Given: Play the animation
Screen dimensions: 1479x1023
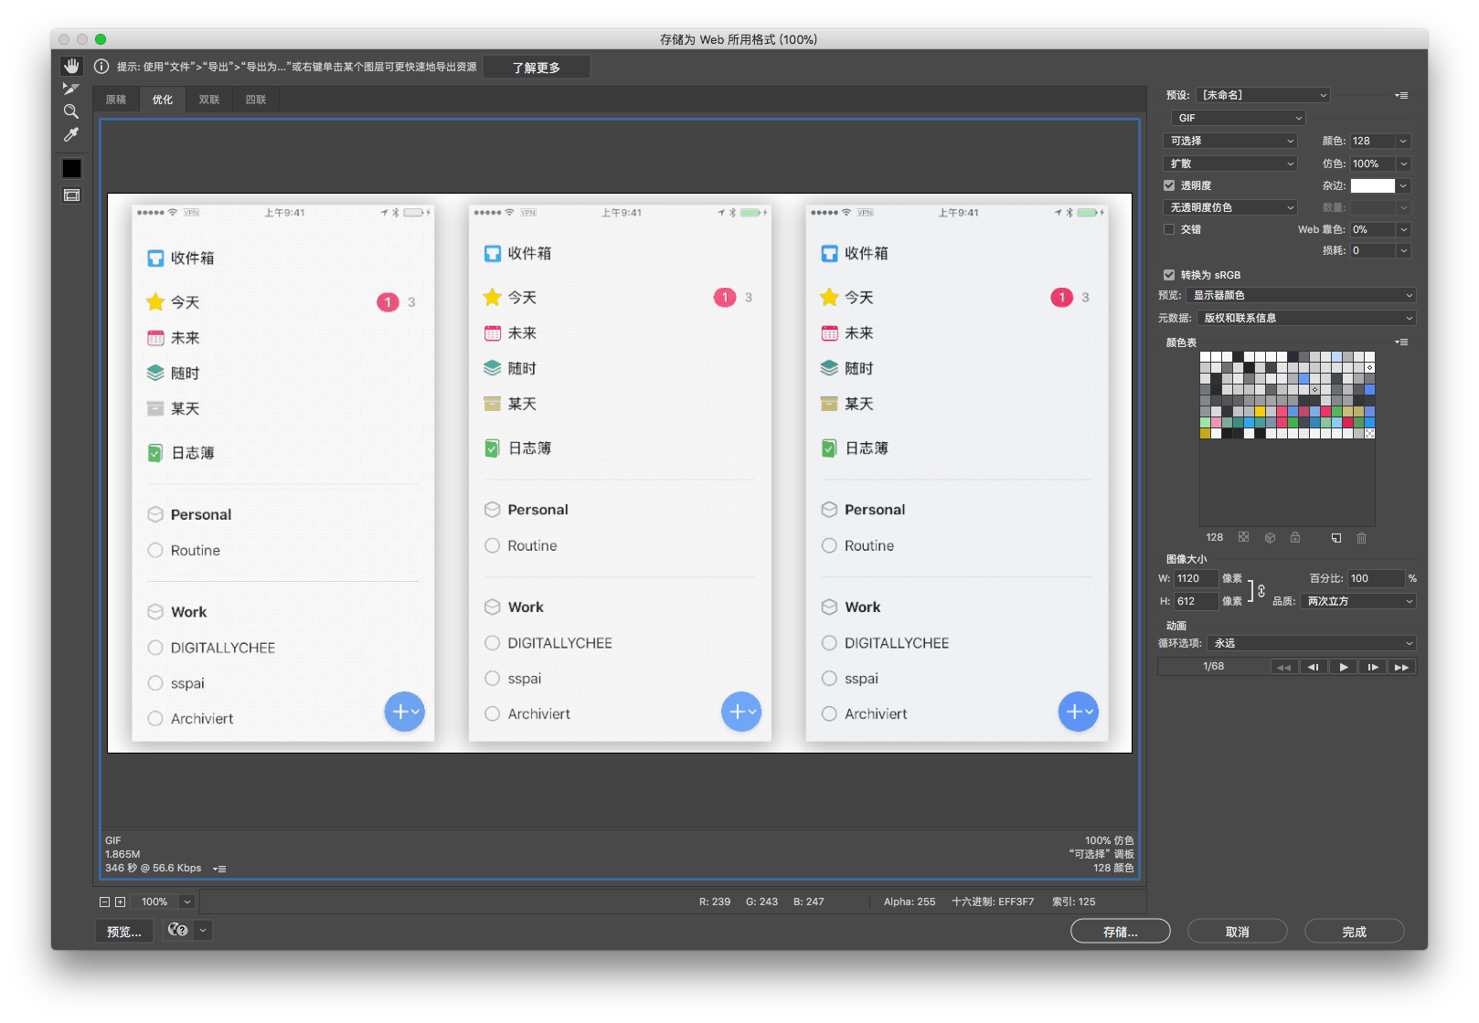Looking at the screenshot, I should point(1343,667).
